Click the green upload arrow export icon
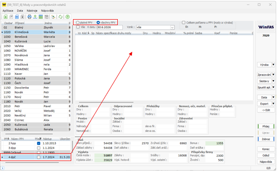278x171 pixels. (x=35, y=17)
